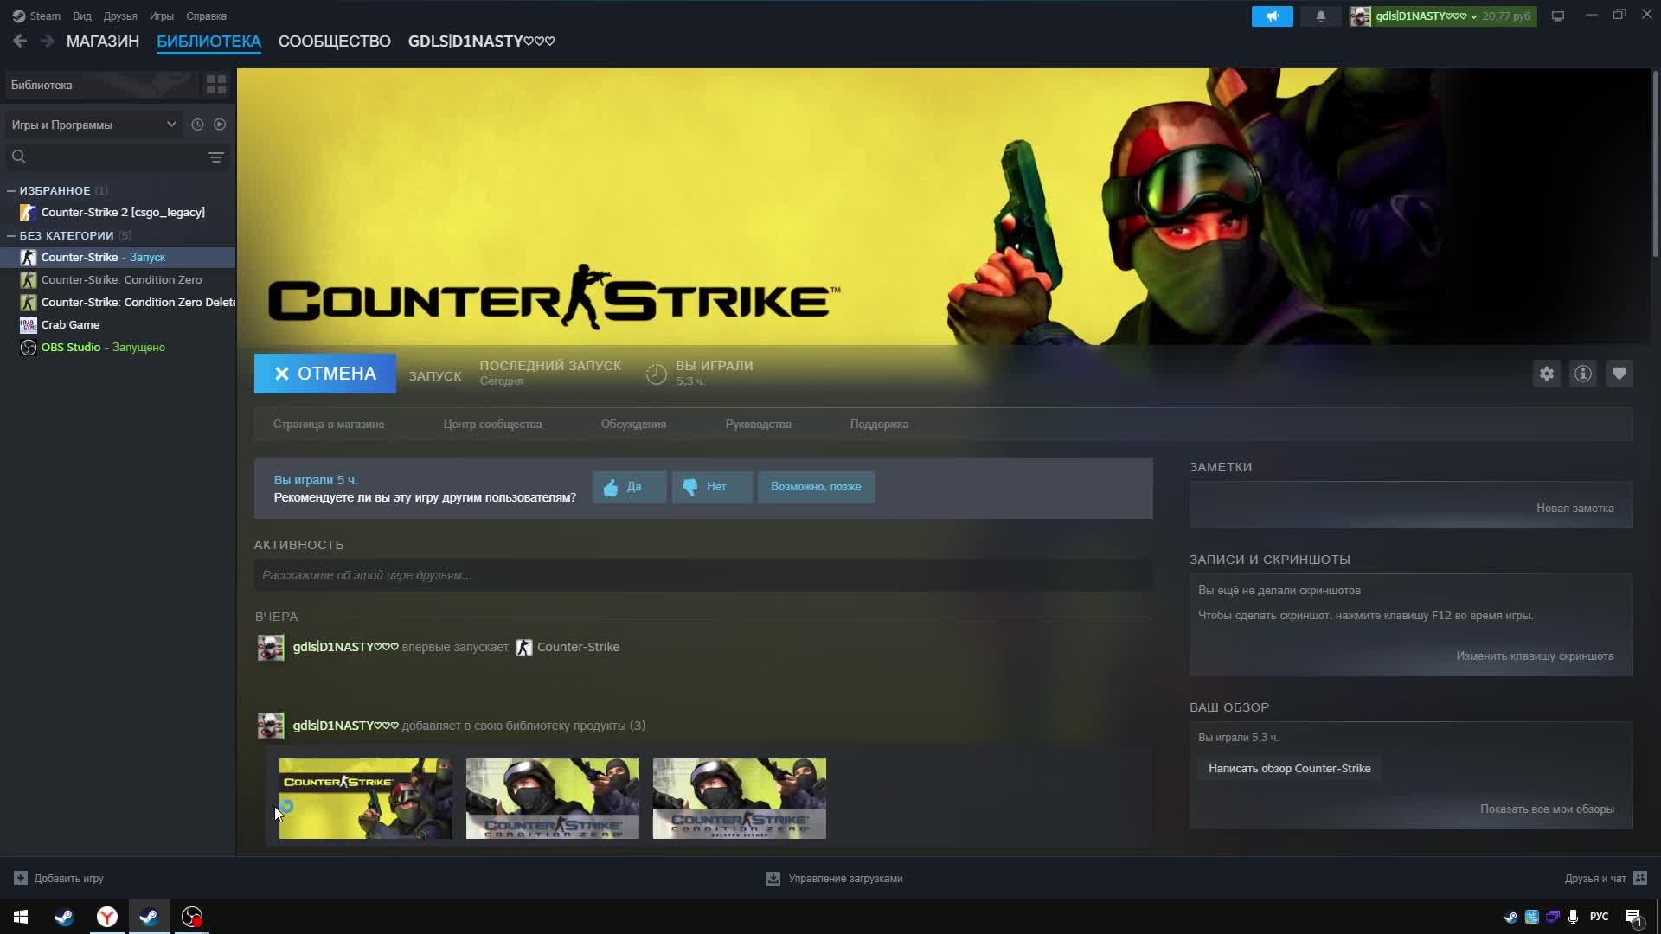This screenshot has width=1661, height=934.
Task: Open OBS Studio taskbar icon
Action: tap(191, 917)
